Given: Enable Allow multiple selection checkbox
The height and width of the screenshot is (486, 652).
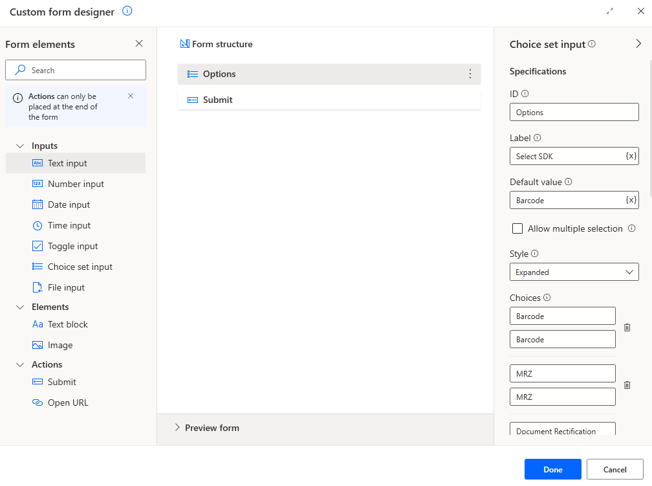Looking at the screenshot, I should (517, 228).
